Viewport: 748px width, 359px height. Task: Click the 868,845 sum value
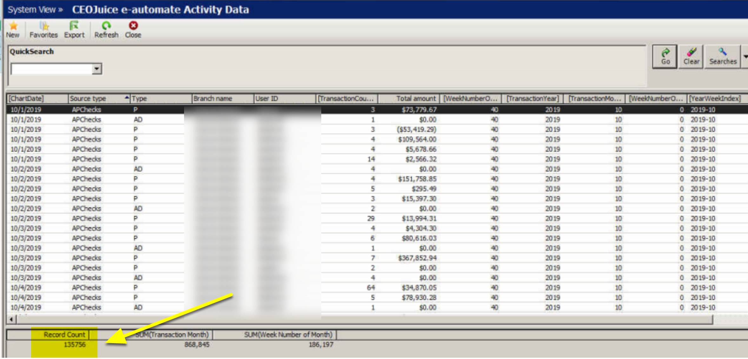[197, 344]
